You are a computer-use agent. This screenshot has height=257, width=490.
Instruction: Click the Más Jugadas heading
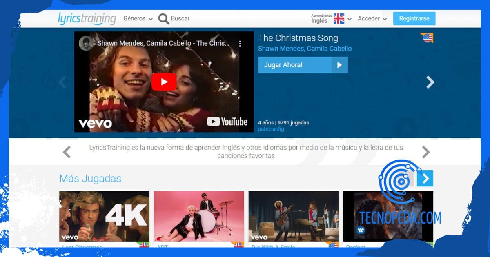[x=90, y=178]
